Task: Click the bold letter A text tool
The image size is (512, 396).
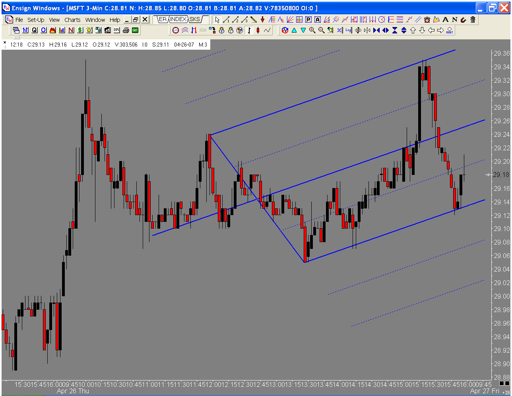Action: tap(445, 19)
